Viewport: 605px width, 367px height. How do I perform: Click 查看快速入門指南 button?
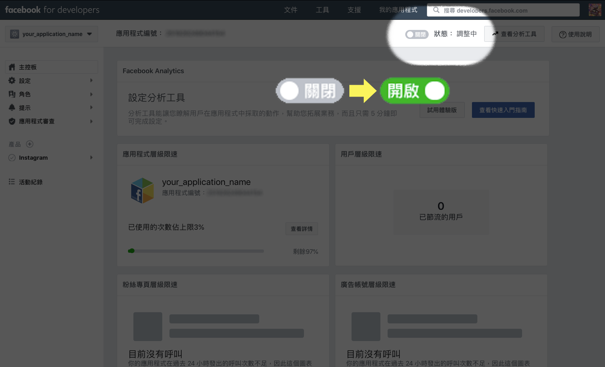(x=503, y=110)
